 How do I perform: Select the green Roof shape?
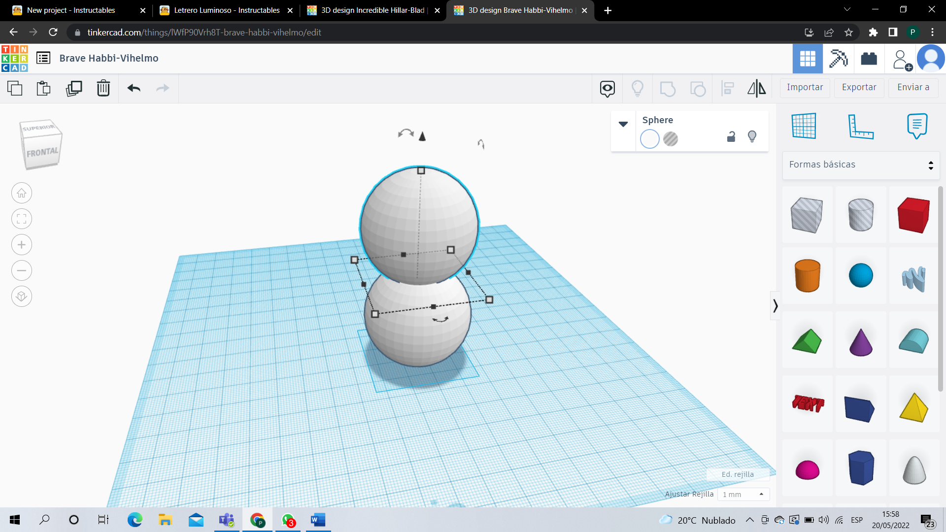pos(807,341)
